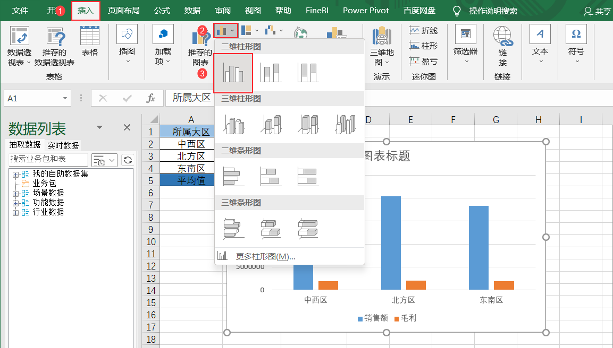Open the waterfall chart dropdown
613x348 pixels.
coord(274,30)
